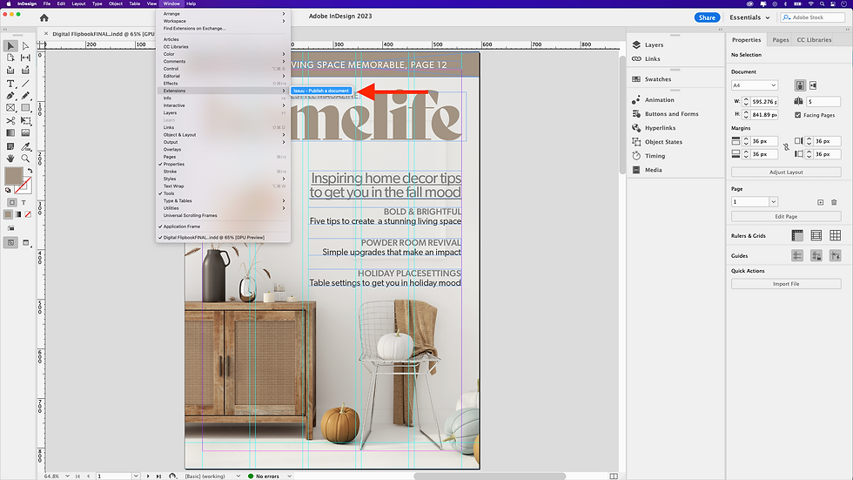Click Issuu - Publish a document

321,91
